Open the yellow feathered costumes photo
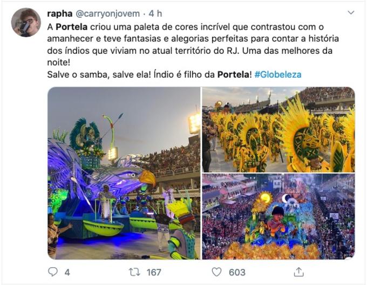 (x=278, y=129)
